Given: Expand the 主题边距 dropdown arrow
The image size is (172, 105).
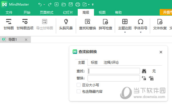Looking at the screenshot, I should click(x=125, y=32).
